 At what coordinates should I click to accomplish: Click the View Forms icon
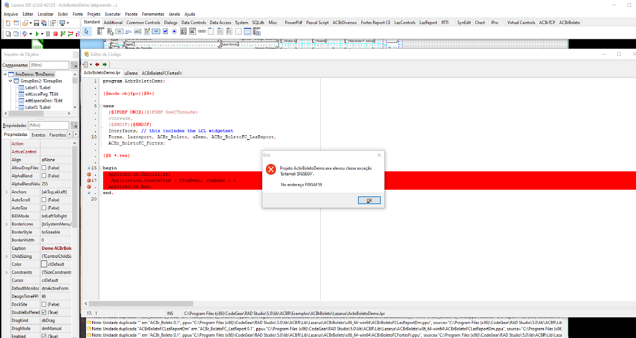(x=16, y=34)
